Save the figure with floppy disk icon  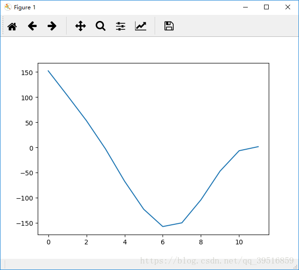pyautogui.click(x=169, y=26)
